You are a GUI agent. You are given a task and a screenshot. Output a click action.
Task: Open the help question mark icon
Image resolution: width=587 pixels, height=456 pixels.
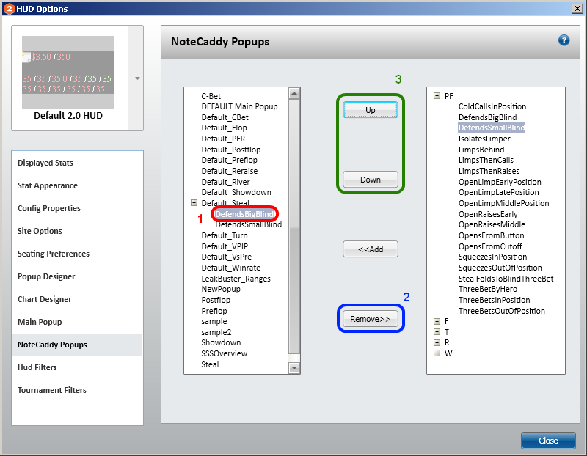click(564, 40)
